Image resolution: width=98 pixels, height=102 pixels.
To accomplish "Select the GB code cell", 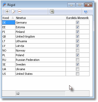I will [8, 37].
